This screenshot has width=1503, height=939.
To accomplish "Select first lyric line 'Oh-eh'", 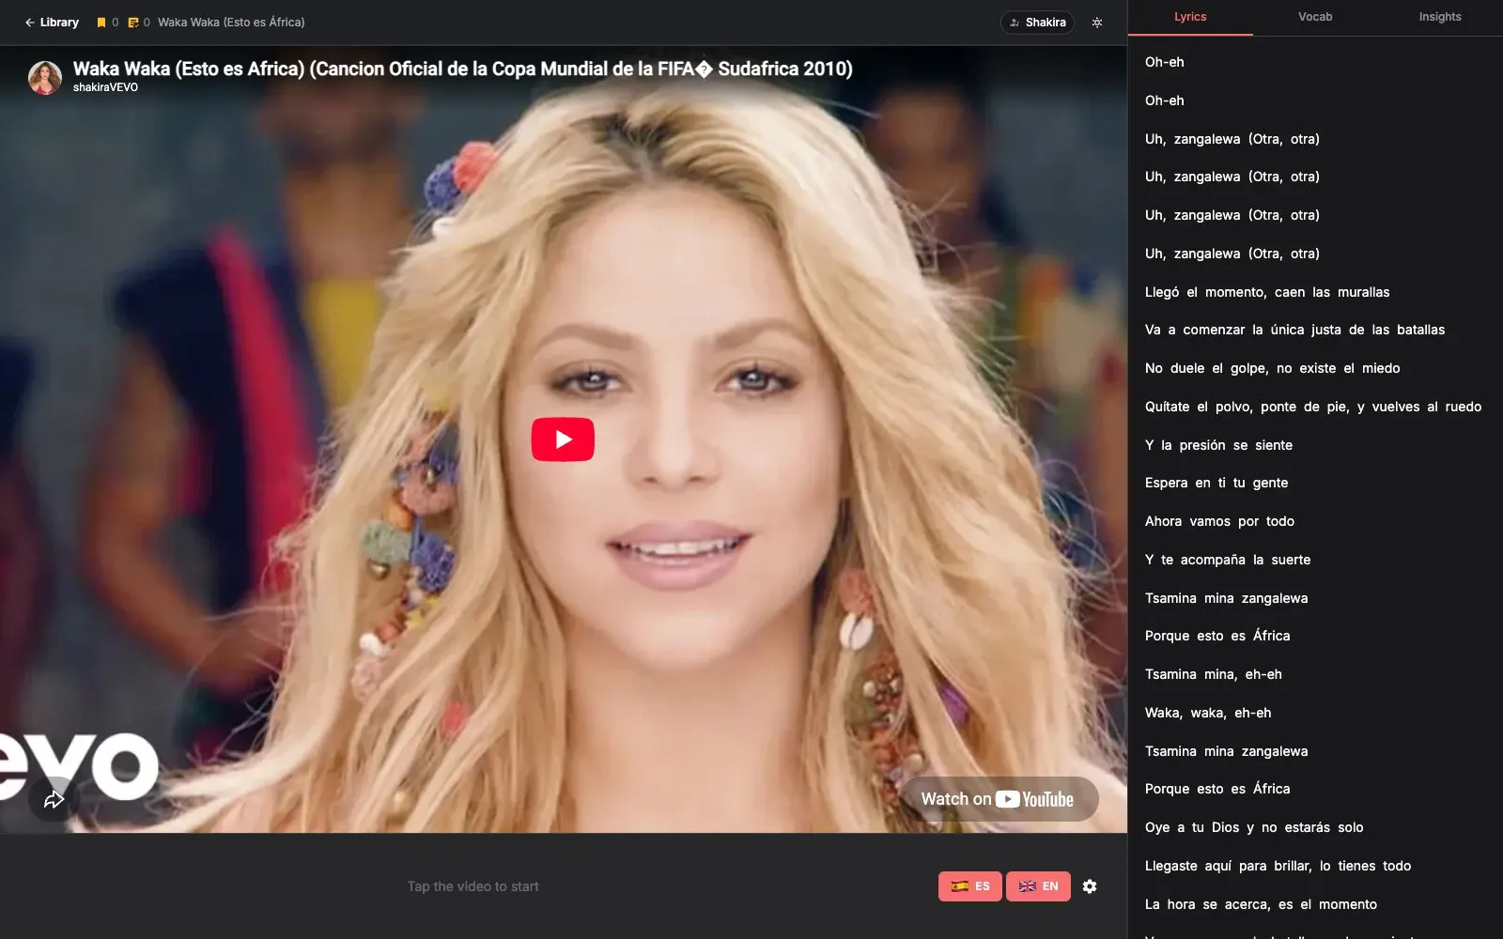I will [1165, 62].
